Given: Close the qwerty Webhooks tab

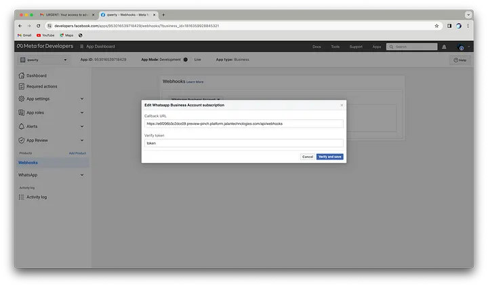Looking at the screenshot, I should (x=154, y=15).
